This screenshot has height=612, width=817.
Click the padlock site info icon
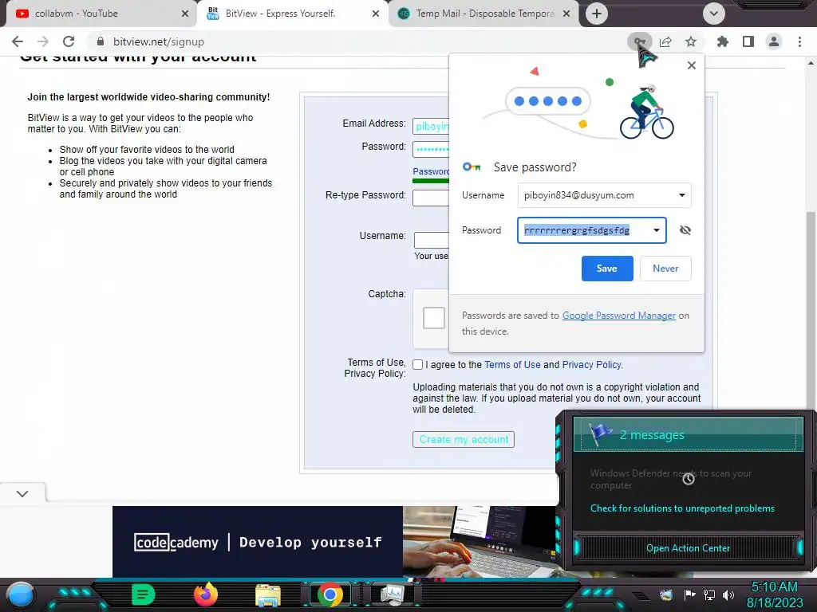(101, 41)
